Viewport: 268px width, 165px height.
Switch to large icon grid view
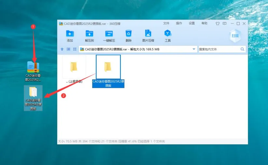(75, 49)
